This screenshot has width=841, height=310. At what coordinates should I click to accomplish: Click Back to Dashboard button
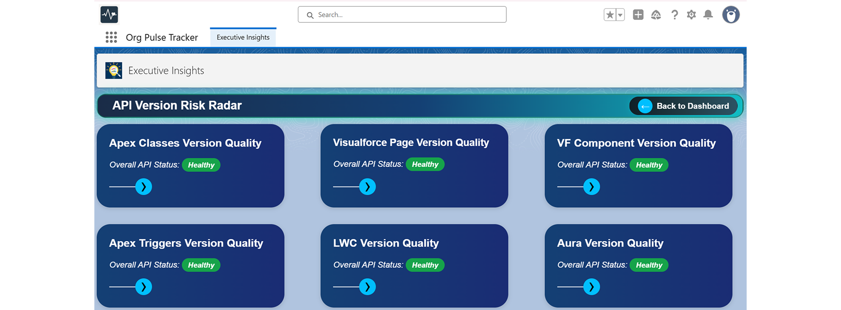(x=684, y=106)
